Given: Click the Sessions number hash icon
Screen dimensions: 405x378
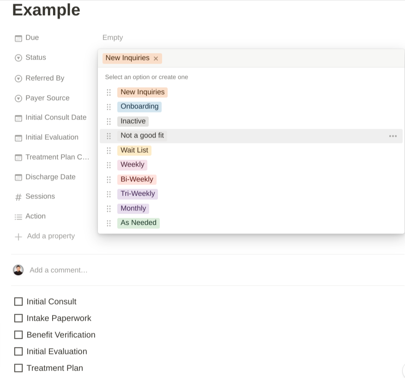Looking at the screenshot, I should click(18, 197).
